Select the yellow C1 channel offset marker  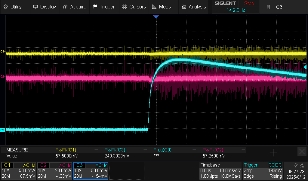[x=3, y=52]
